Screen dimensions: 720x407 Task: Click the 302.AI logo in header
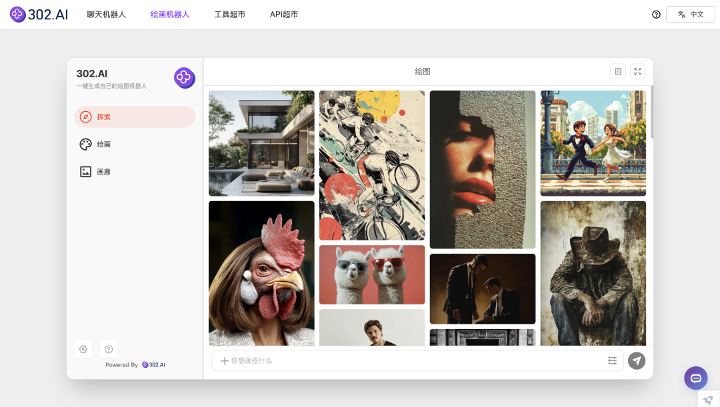pos(39,14)
